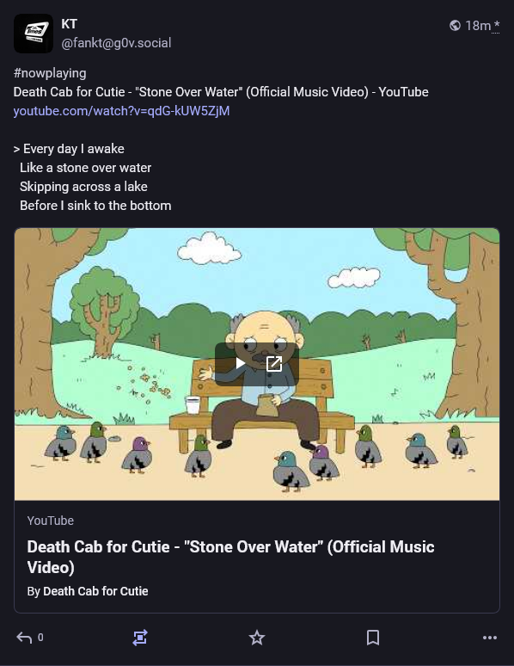The width and height of the screenshot is (514, 666).
Task: Open the author link 'Death Cab for Cutie'
Action: [95, 591]
